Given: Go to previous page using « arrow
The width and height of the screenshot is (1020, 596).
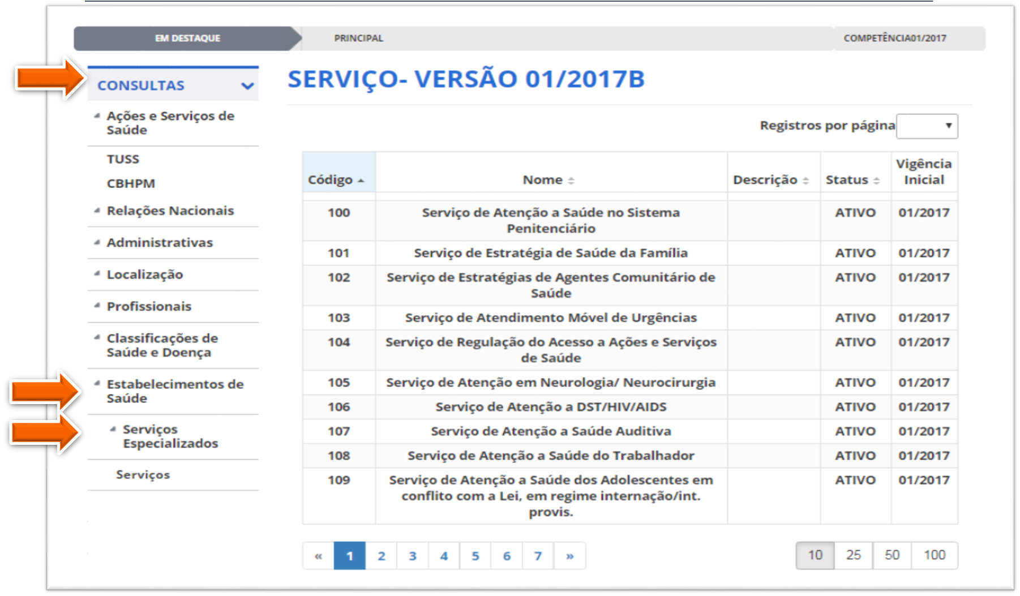Looking at the screenshot, I should coord(318,556).
